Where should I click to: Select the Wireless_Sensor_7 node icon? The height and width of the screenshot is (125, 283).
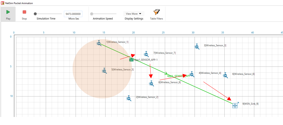[x=146, y=54]
